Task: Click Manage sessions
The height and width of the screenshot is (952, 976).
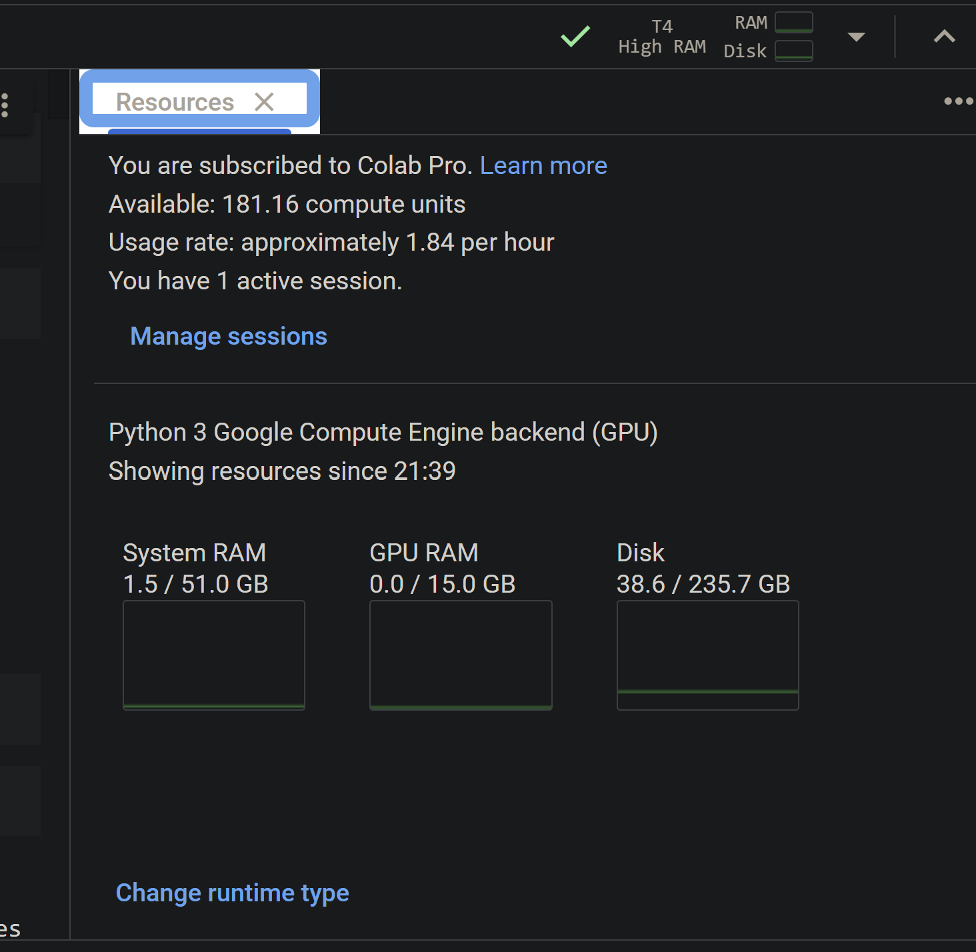Action: (x=228, y=336)
